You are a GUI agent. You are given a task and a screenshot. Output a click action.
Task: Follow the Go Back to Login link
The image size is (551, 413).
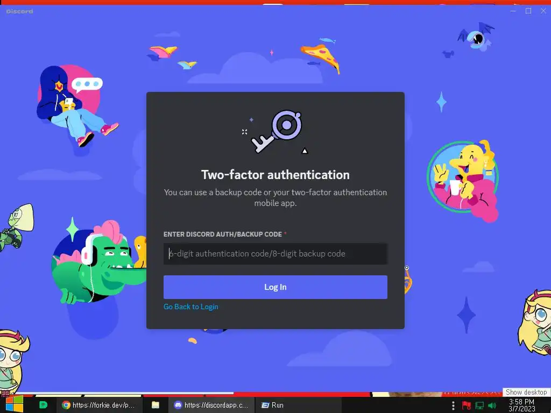point(191,307)
